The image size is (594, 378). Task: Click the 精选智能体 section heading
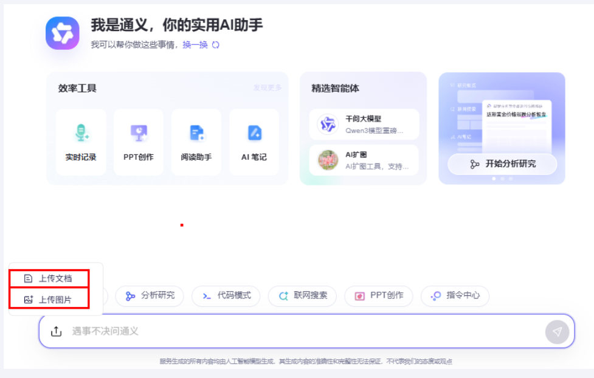point(335,88)
